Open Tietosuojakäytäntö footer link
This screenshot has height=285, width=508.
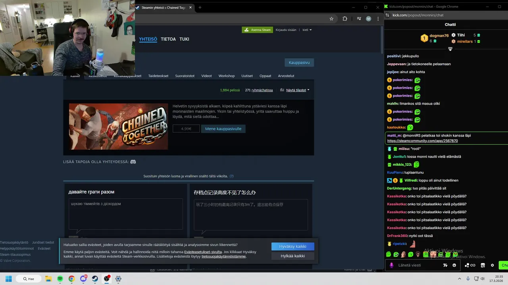click(x=14, y=242)
